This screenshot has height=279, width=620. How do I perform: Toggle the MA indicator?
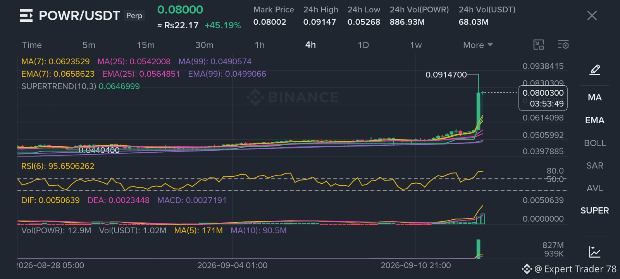(595, 97)
